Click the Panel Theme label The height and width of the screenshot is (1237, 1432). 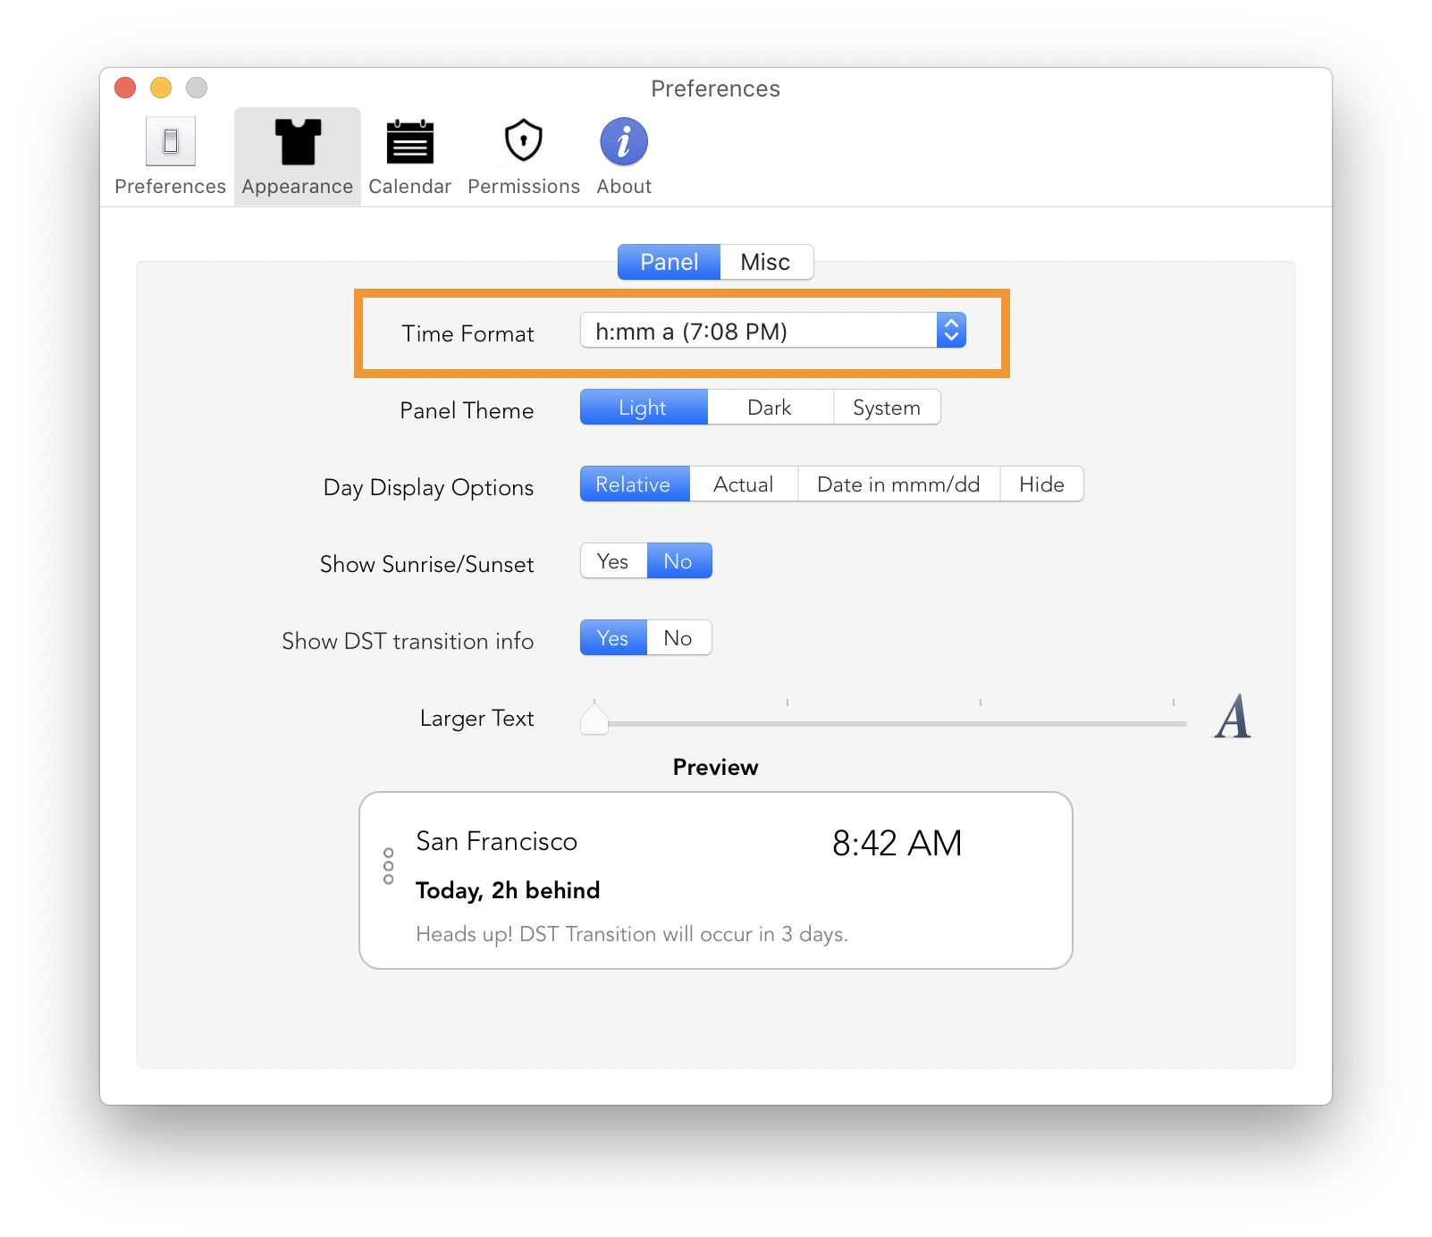pyautogui.click(x=467, y=410)
